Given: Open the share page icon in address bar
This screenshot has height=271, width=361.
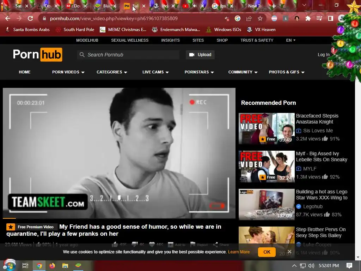Looking at the screenshot, I should pyautogui.click(x=249, y=18).
